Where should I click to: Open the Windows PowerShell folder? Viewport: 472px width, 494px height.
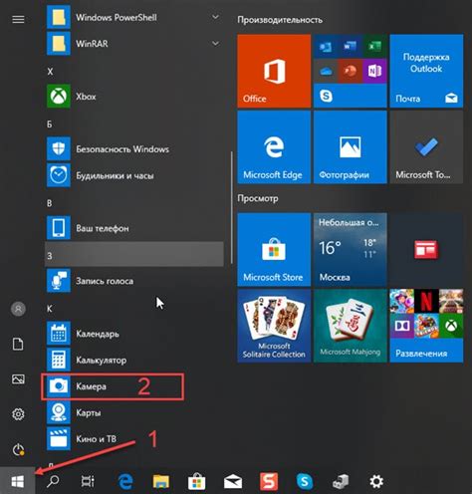134,17
